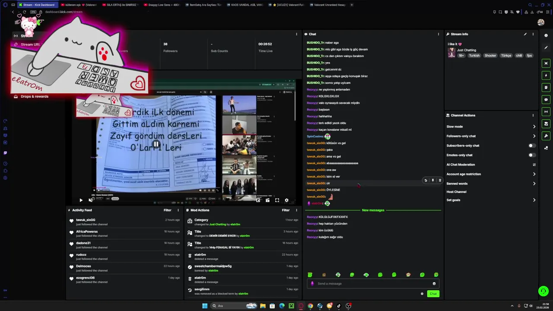553x311 pixels.
Task: Enter fullscreen on stream preview
Action: (277, 200)
